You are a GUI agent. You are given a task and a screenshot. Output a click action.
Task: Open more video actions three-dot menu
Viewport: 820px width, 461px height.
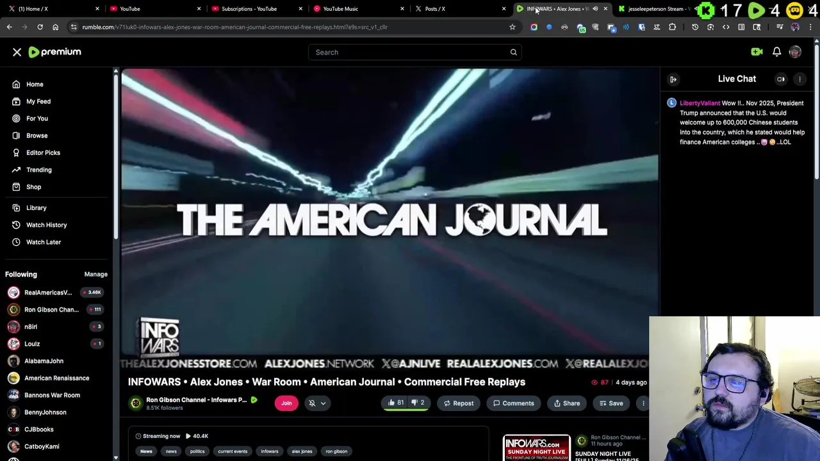click(x=643, y=403)
